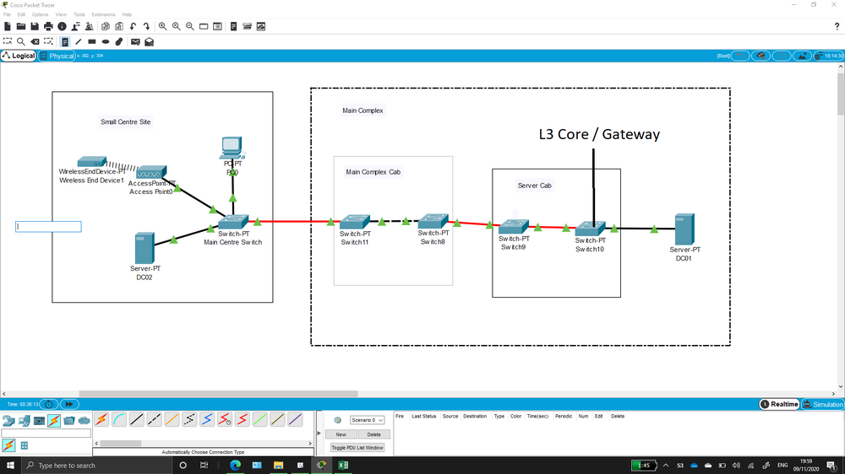This screenshot has height=474, width=845.
Task: Click the Paste toolbar icon
Action: [119, 26]
